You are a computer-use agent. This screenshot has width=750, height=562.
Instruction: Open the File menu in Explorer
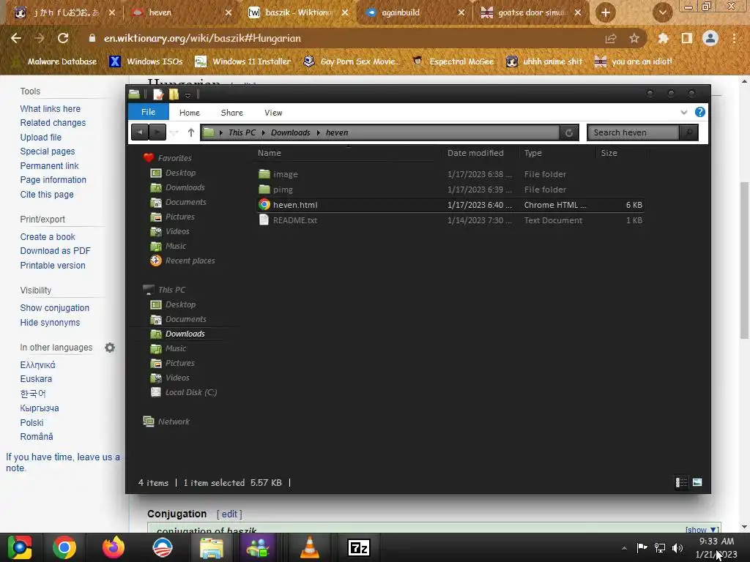click(148, 112)
